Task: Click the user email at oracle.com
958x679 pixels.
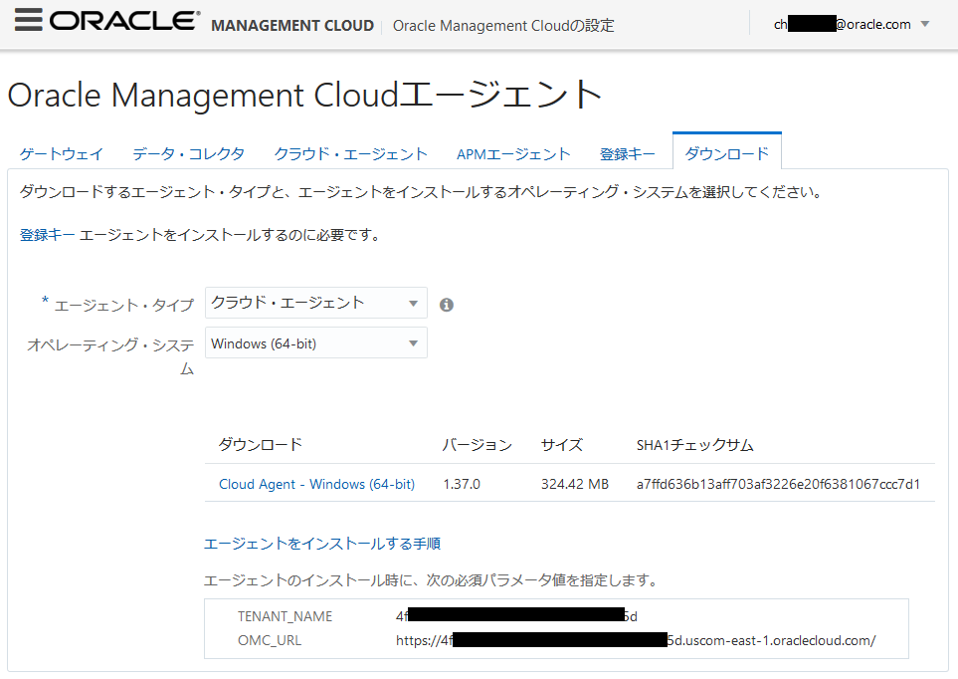Action: pos(842,25)
